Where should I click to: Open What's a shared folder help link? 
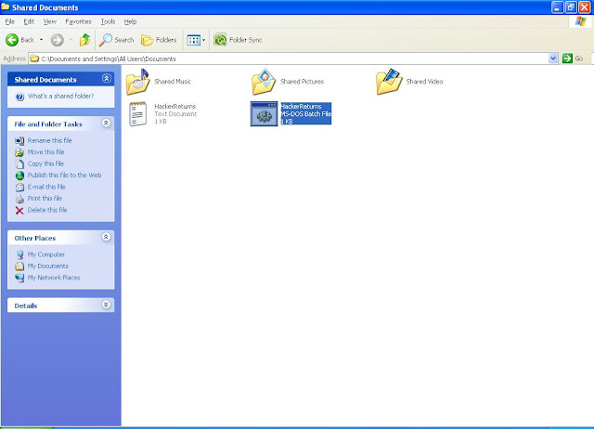(x=60, y=97)
